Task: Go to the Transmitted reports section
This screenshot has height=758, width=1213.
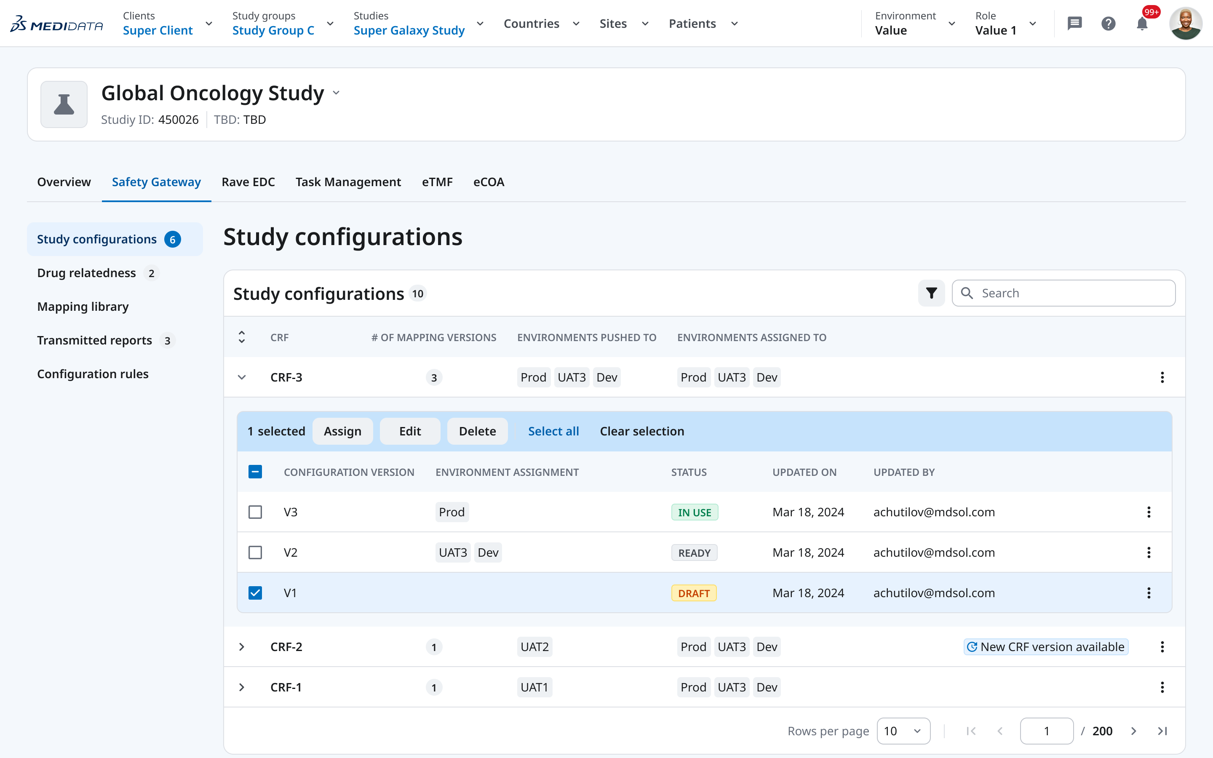Action: point(95,340)
